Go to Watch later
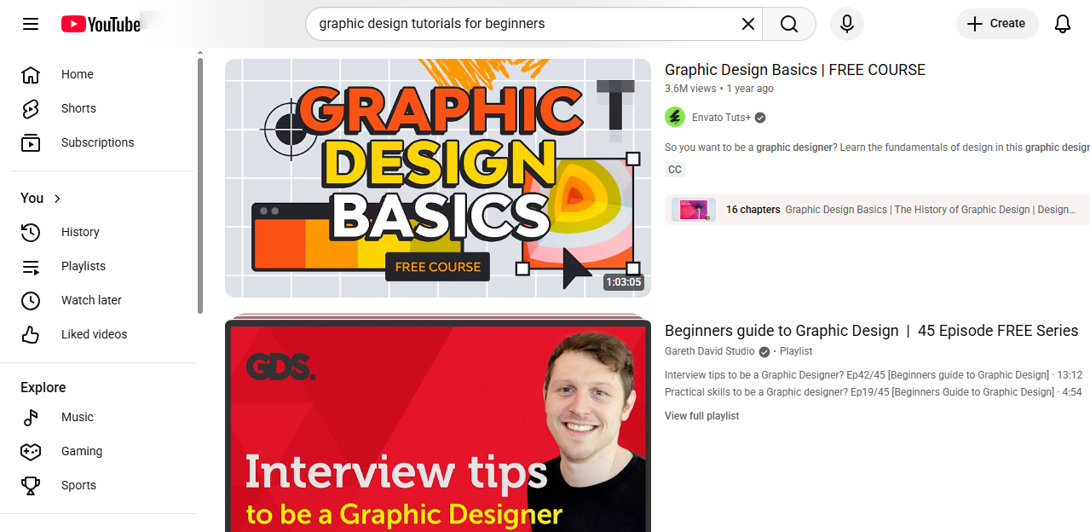 89,300
